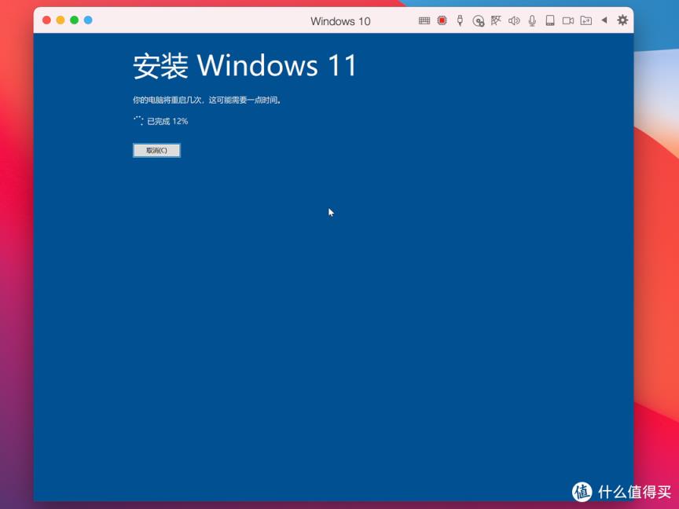Click the camera icon in the title bar
The image size is (679, 509).
(568, 20)
